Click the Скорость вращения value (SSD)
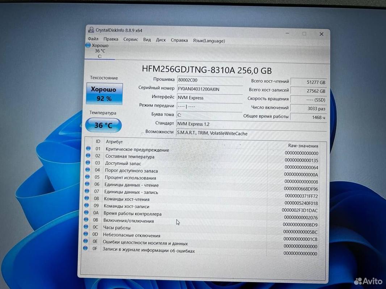The height and width of the screenshot is (289, 386). 309,100
